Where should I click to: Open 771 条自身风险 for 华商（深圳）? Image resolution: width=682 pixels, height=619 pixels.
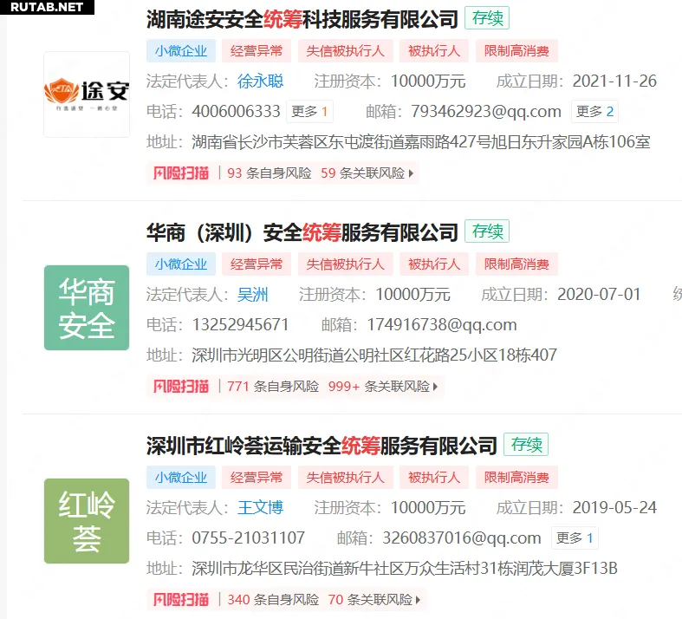(x=273, y=387)
